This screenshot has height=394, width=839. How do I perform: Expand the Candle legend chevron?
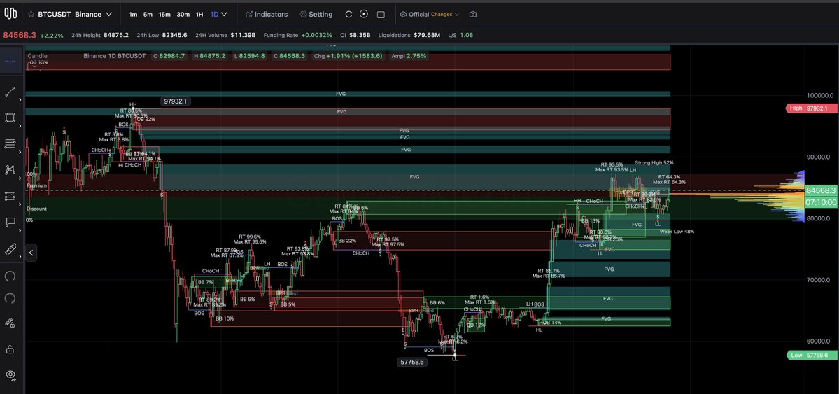(34, 65)
